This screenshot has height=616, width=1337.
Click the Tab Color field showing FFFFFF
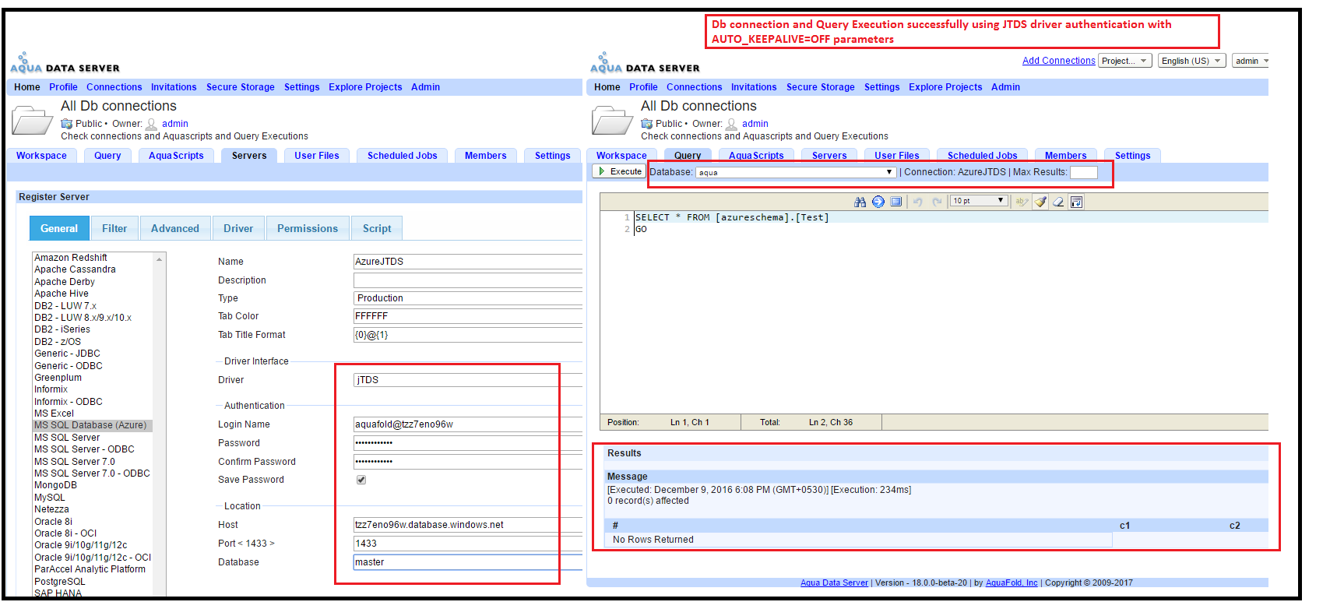[x=468, y=316]
